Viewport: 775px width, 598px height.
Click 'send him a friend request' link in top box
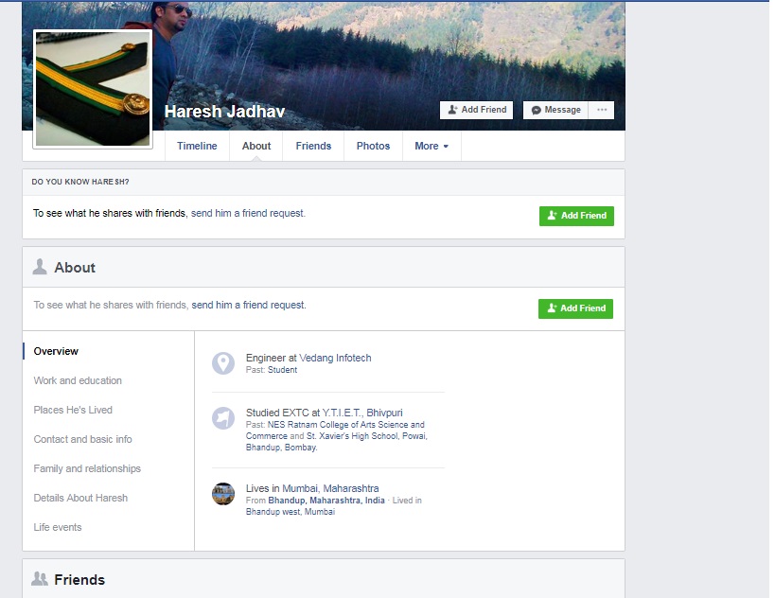tap(248, 213)
